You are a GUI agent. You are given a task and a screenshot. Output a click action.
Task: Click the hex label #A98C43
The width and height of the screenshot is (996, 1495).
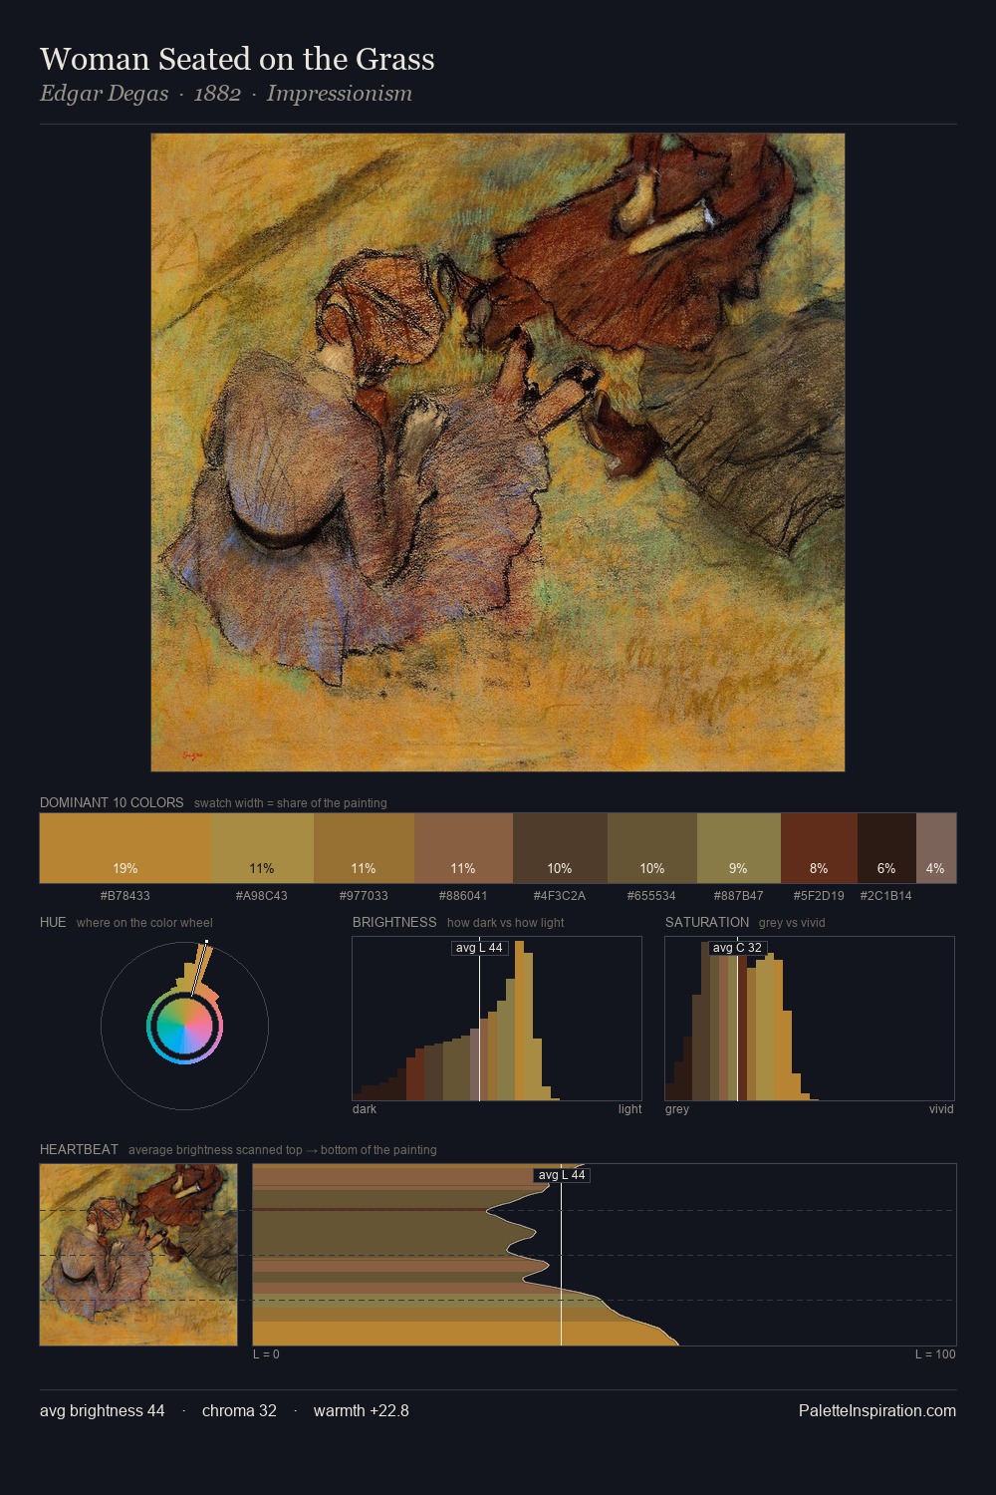pos(262,896)
